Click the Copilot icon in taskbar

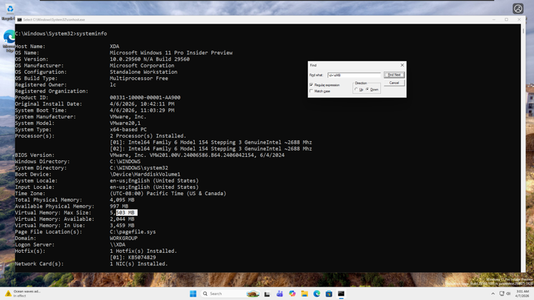click(x=292, y=294)
